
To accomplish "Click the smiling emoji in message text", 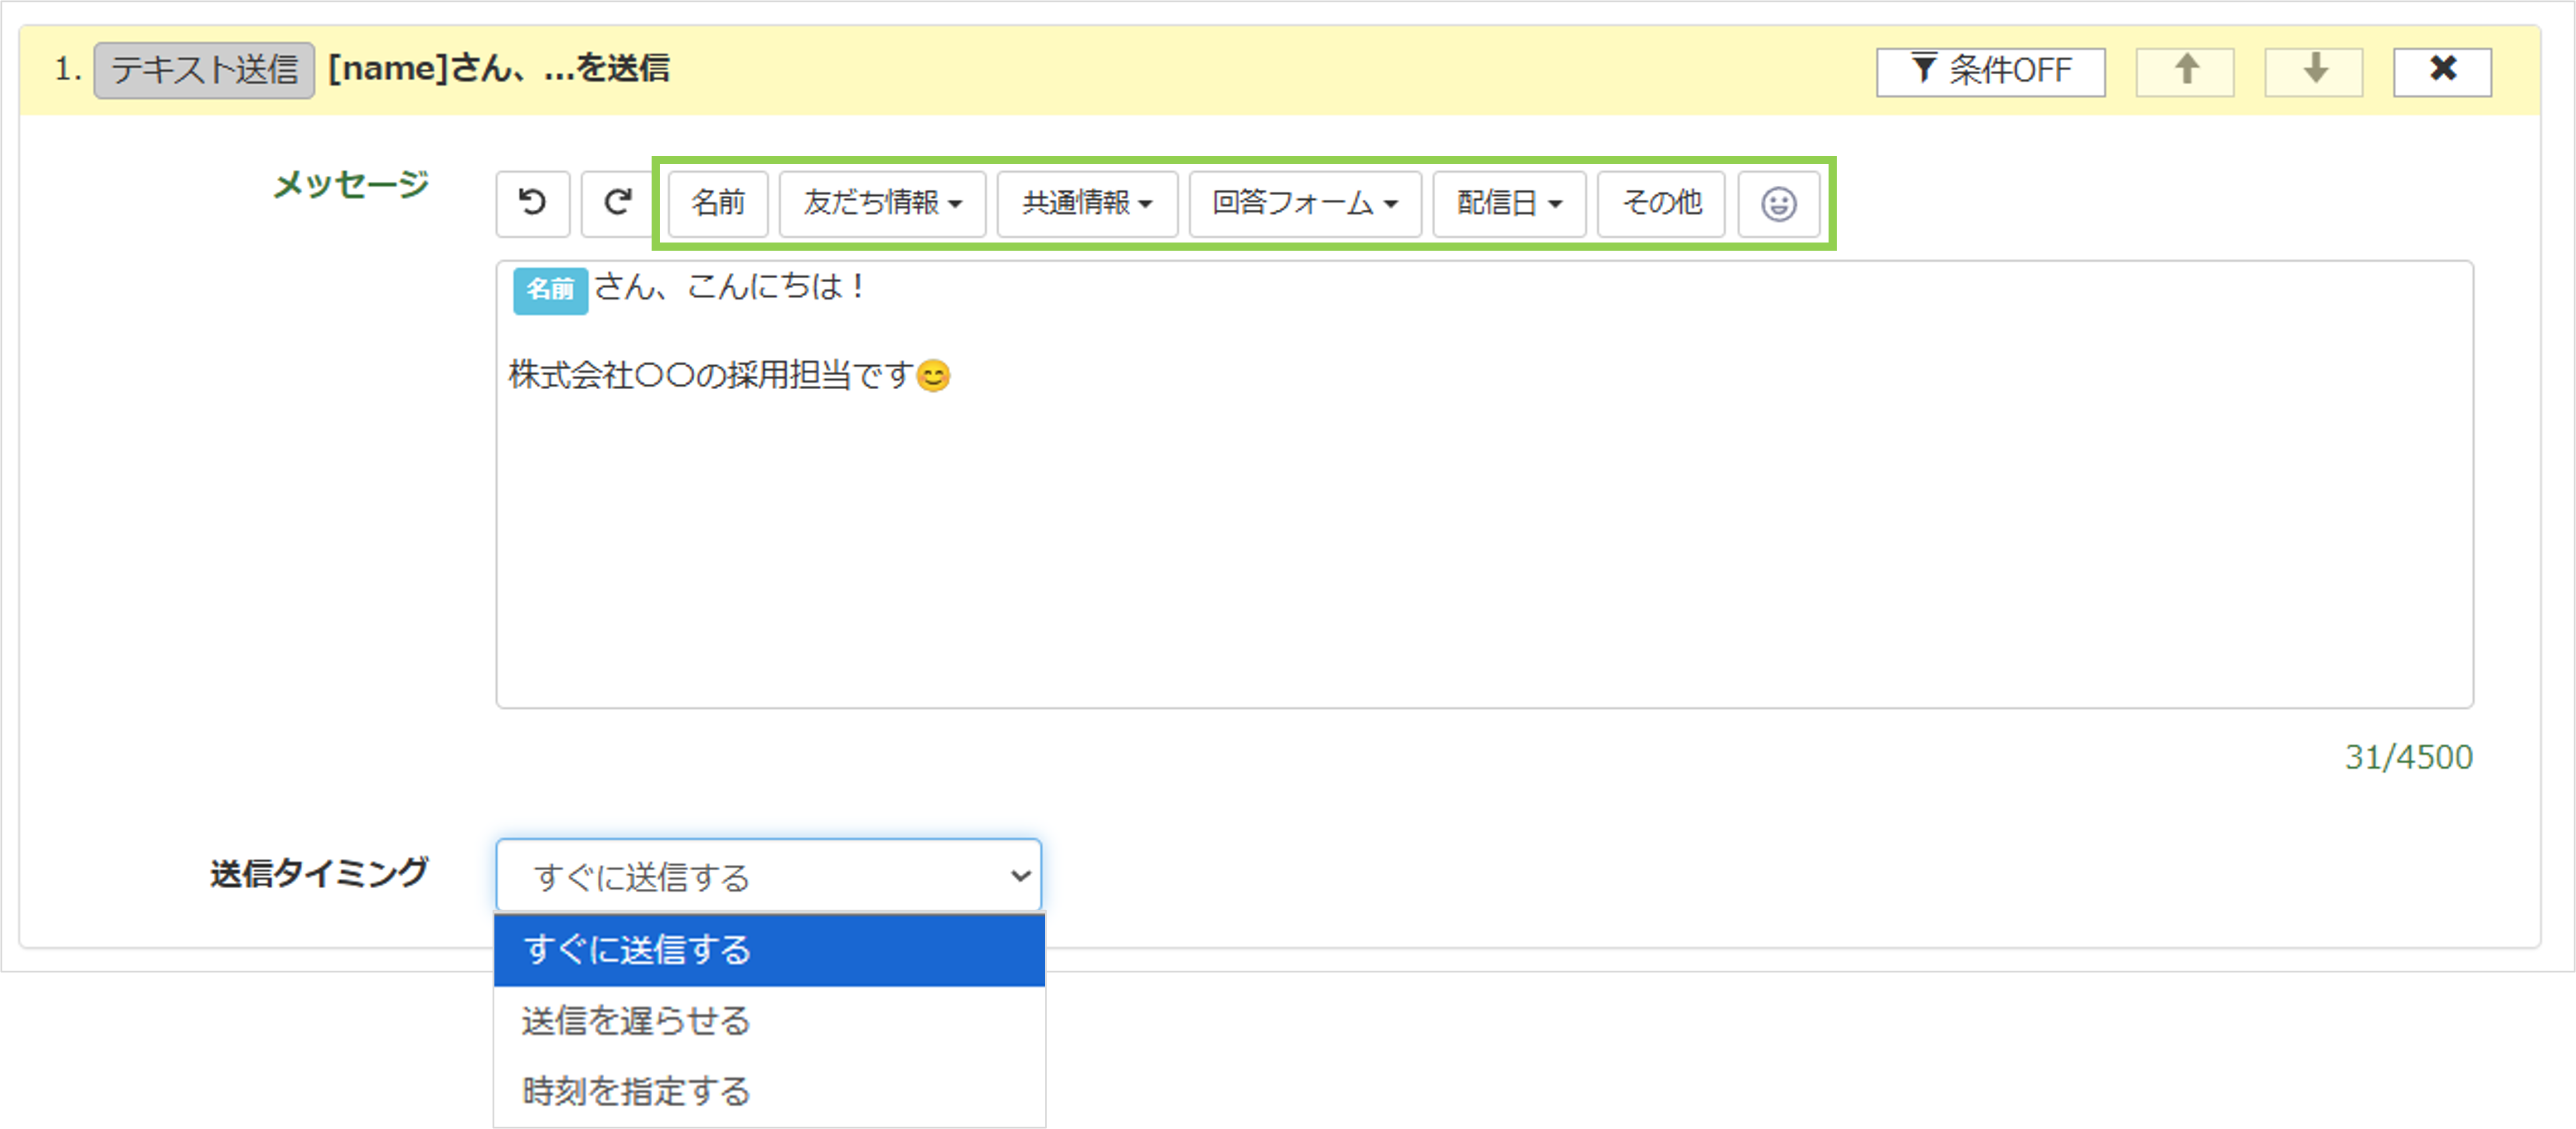I will [933, 376].
